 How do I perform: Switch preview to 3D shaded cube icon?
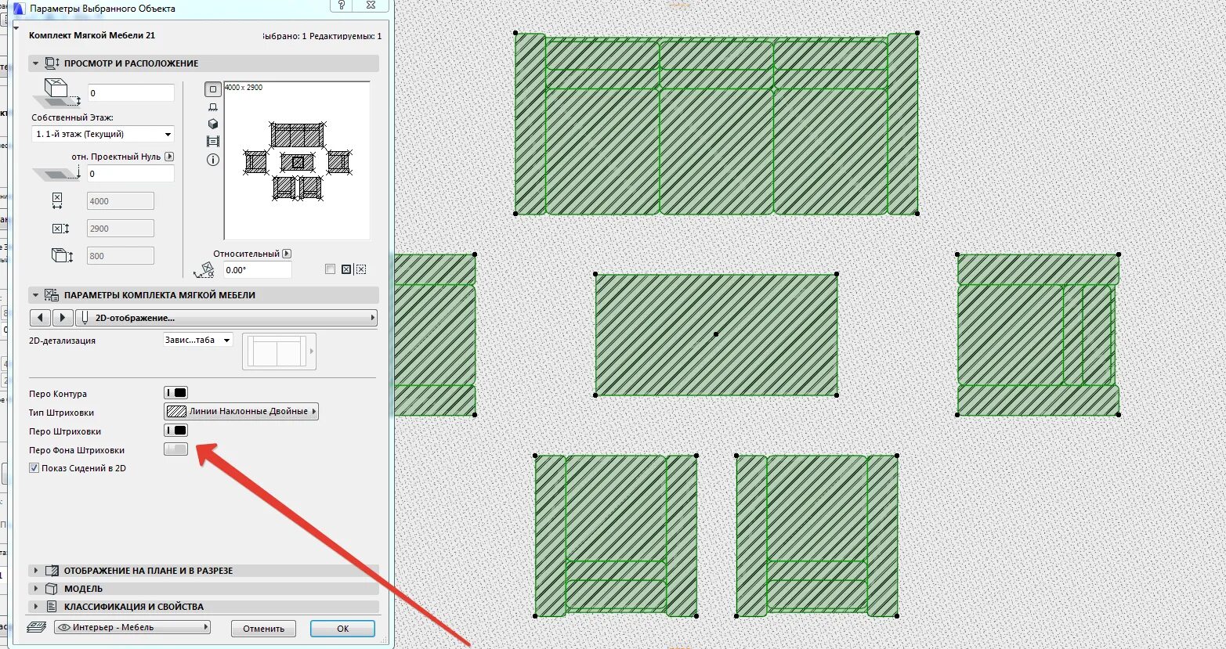pos(212,124)
